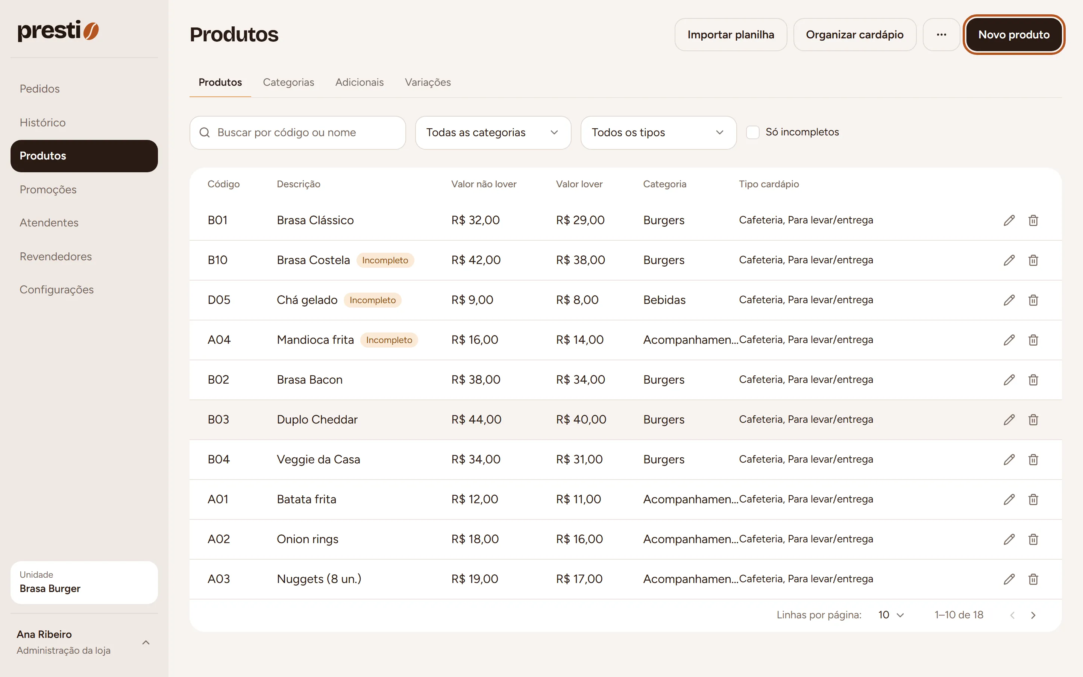Edit the Onion rings row

(x=1009, y=539)
